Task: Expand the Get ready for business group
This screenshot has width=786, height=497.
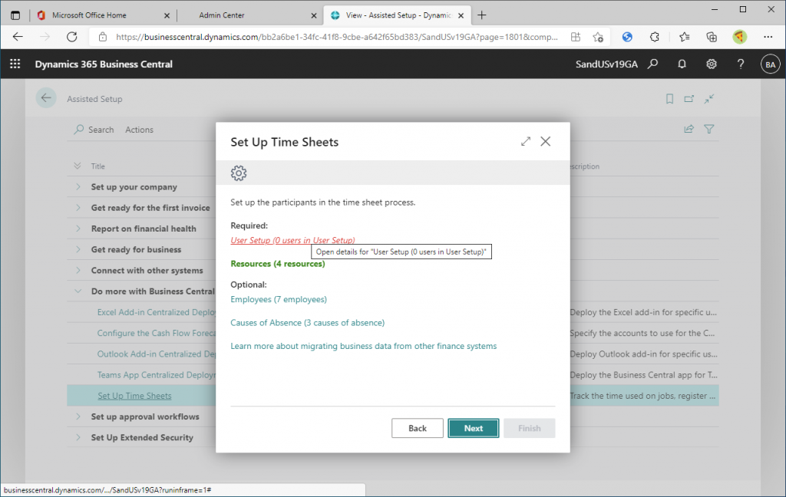Action: 78,249
